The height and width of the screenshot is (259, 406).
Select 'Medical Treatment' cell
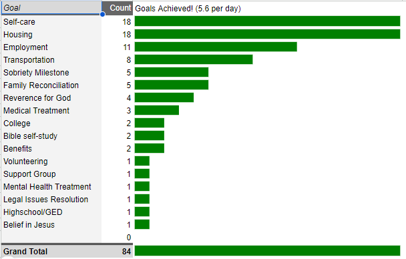pyautogui.click(x=51, y=111)
